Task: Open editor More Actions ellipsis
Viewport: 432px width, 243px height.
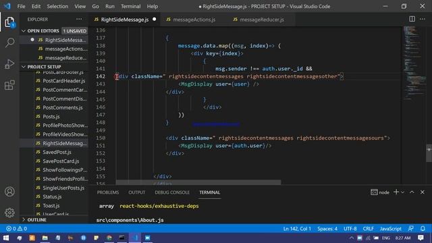Action: pyautogui.click(x=423, y=19)
